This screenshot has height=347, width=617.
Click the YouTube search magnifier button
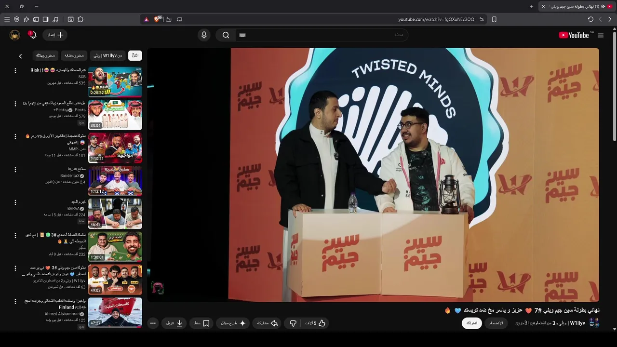[226, 35]
